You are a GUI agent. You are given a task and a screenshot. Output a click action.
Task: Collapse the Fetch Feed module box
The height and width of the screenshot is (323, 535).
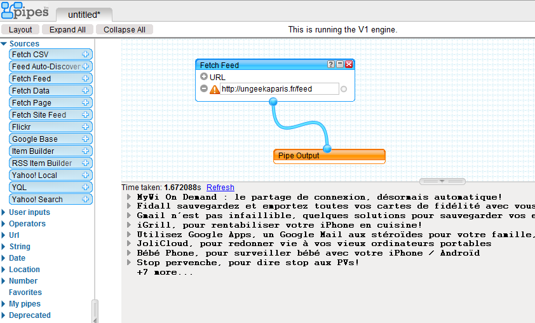(340, 65)
